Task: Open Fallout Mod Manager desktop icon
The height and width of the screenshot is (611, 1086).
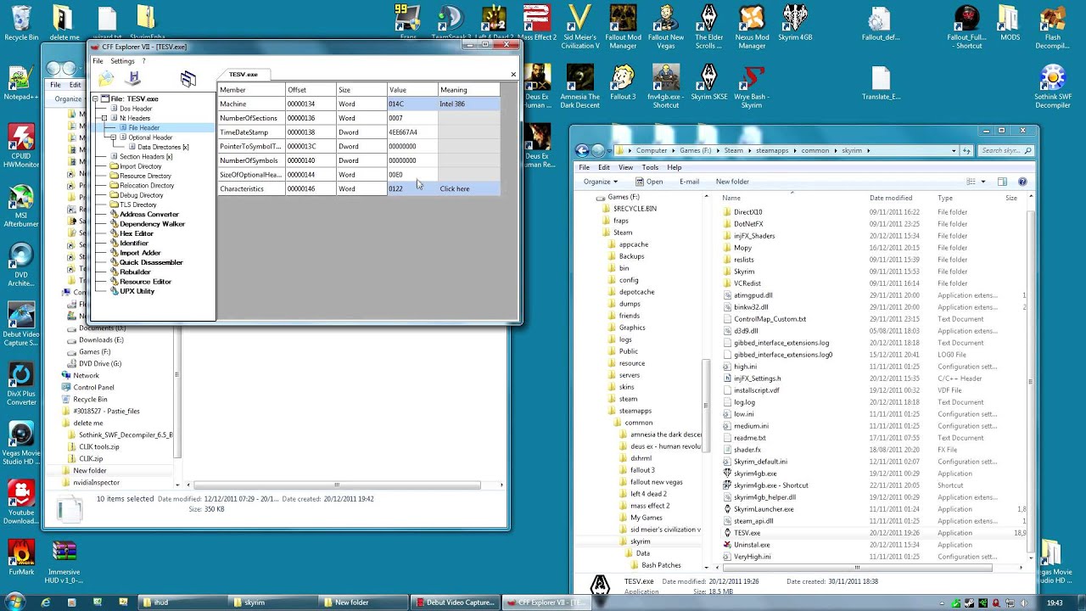Action: click(x=623, y=27)
